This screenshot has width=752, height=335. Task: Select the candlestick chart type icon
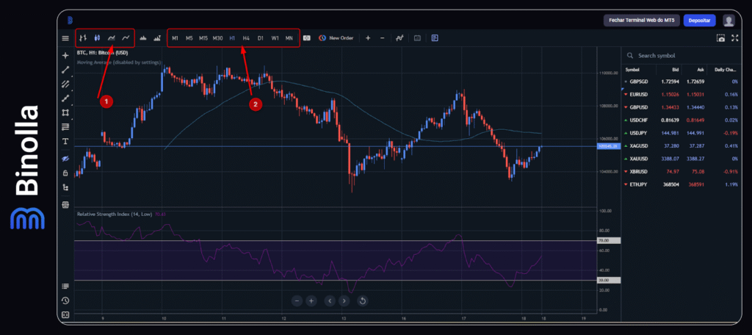coord(97,37)
